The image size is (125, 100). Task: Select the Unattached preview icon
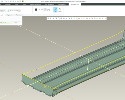[42, 10]
